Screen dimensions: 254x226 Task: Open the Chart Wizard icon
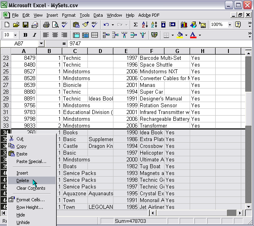(184, 25)
